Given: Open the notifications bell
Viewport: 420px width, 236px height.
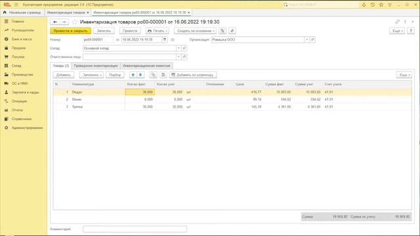Looking at the screenshot, I should [x=364, y=5].
